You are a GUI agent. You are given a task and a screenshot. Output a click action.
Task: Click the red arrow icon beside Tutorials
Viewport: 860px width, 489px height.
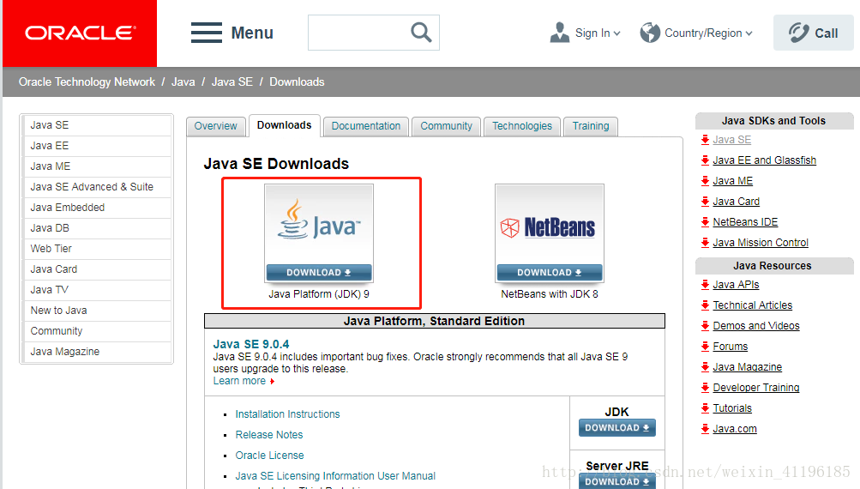[x=705, y=407]
